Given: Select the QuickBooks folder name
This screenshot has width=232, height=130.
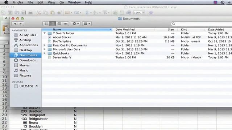Looking at the screenshot, I should 61,53.
